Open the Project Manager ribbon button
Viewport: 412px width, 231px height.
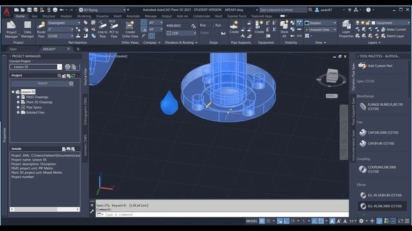(x=12, y=30)
